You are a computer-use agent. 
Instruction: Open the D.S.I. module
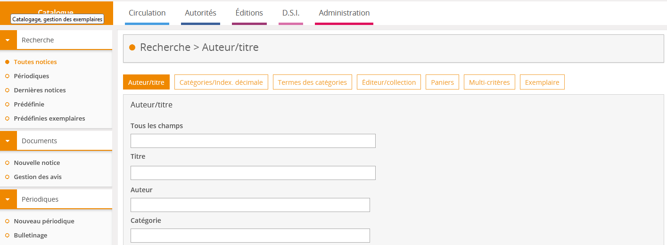coord(291,13)
